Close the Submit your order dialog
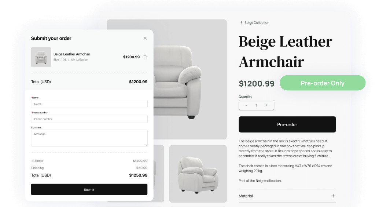This screenshot has width=379, height=207. point(145,38)
